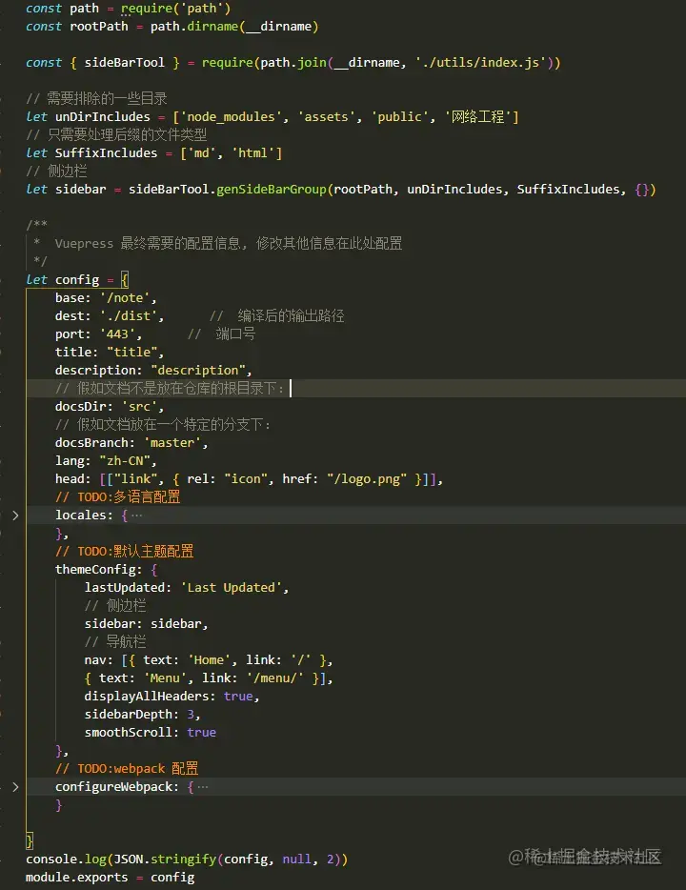The width and height of the screenshot is (686, 890).
Task: Click the 编译后的输出路径 comment
Action: 277,316
